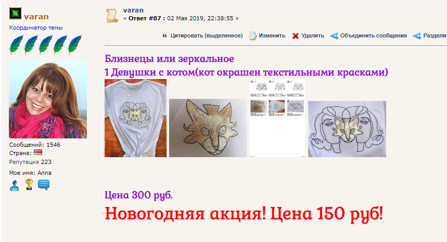Screen dimensions: 447x242
Task: Click the gold trophy awards icon
Action: coord(29,185)
